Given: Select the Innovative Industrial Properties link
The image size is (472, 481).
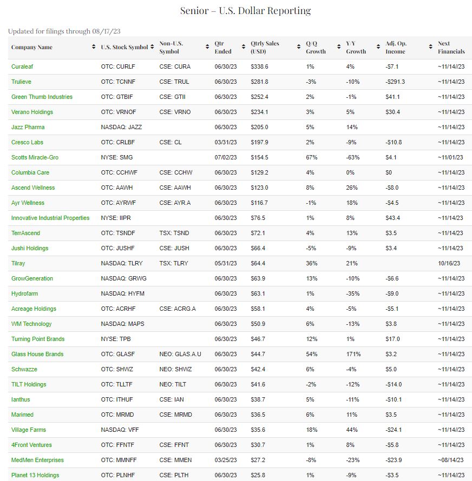Looking at the screenshot, I should pos(50,218).
